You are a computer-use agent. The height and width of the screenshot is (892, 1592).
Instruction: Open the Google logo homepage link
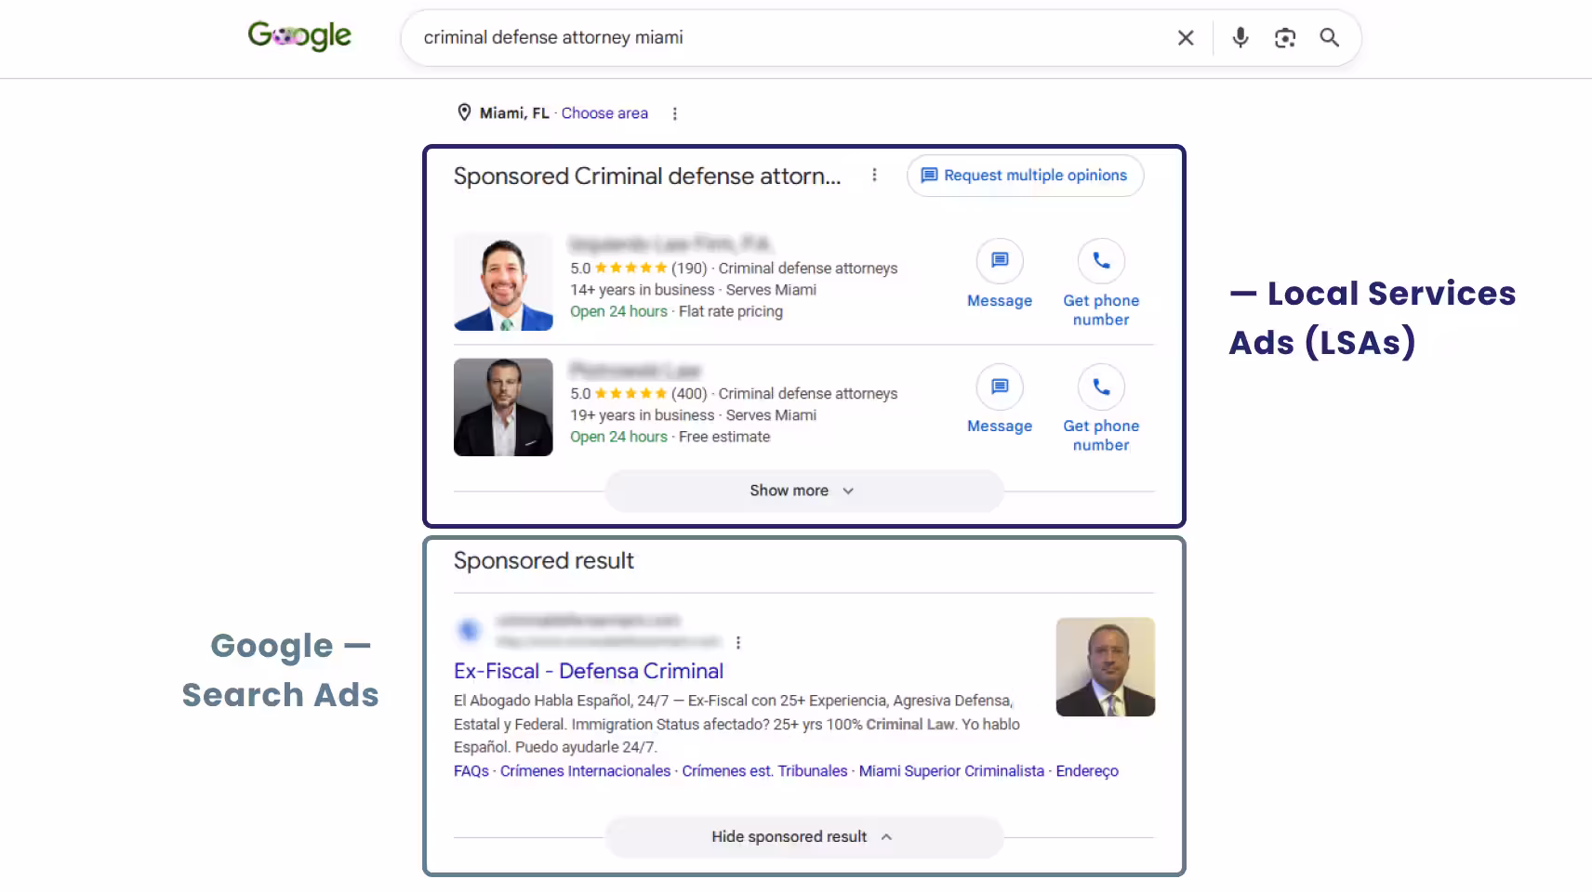299,36
